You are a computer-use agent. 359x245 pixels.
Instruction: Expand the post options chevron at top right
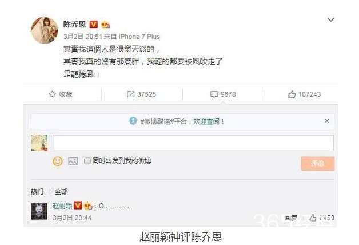tap(330, 20)
